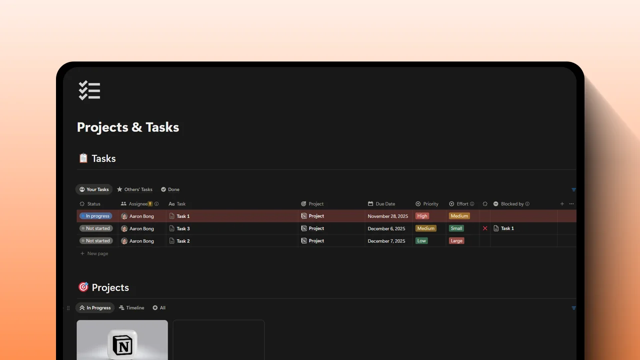The image size is (640, 360).
Task: Open the Tasks table filter icon
Action: coord(573,189)
